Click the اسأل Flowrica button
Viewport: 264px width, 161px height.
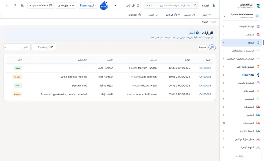coord(88,5)
